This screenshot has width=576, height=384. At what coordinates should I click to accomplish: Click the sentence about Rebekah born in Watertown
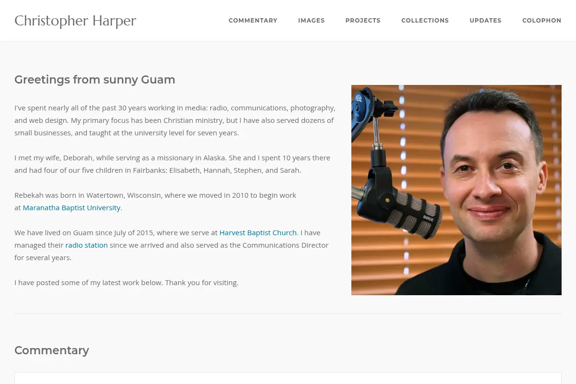155,202
